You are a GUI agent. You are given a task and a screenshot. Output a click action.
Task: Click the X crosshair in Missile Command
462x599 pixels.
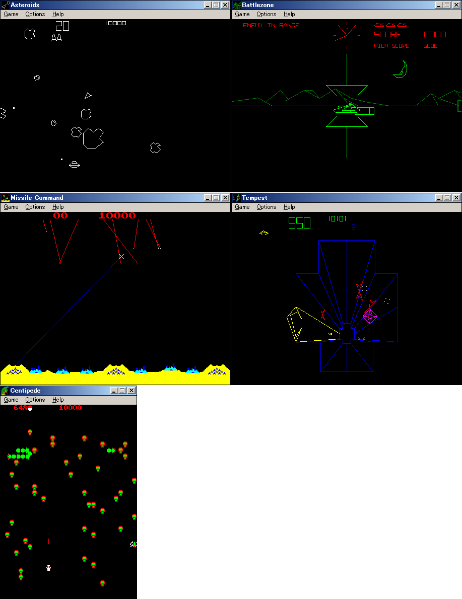click(121, 256)
